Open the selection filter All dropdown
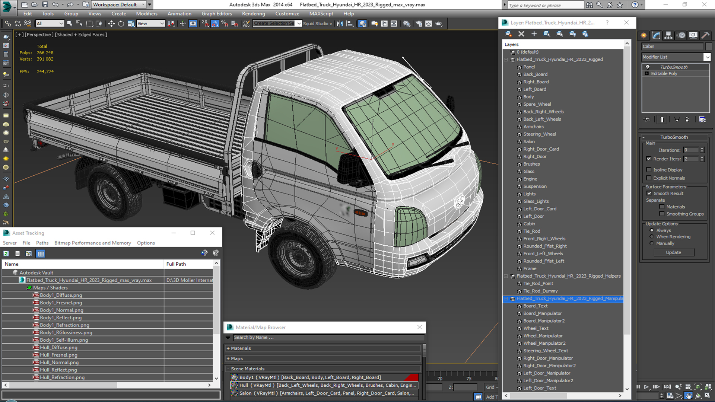 click(x=50, y=23)
